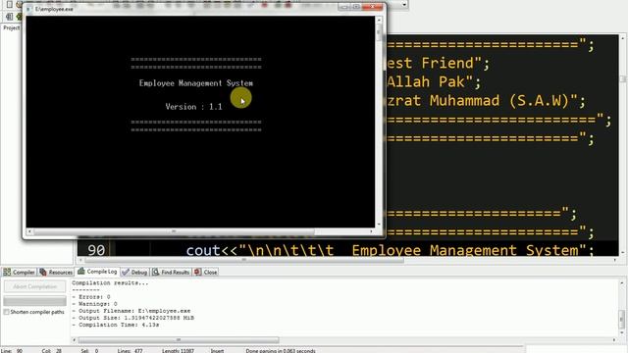Click 'Version : 1.1' text in console
The image size is (628, 353).
click(193, 107)
